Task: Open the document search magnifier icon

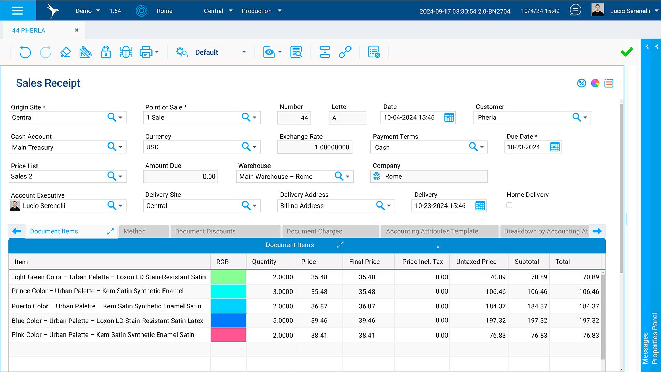Action: coord(296,52)
